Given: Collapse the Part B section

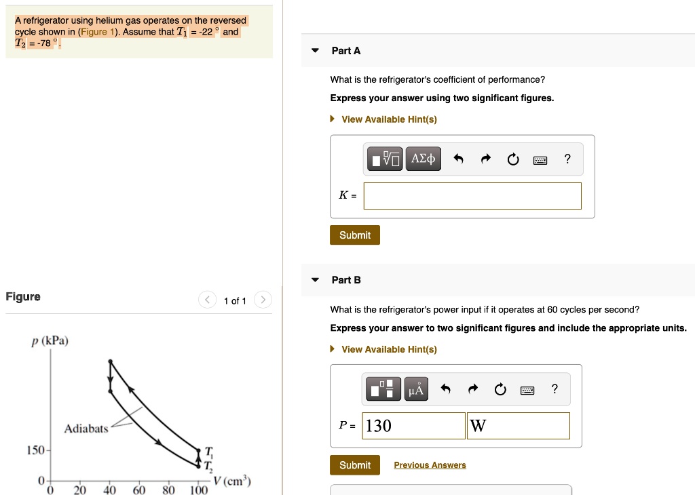Looking at the screenshot, I should coord(315,280).
